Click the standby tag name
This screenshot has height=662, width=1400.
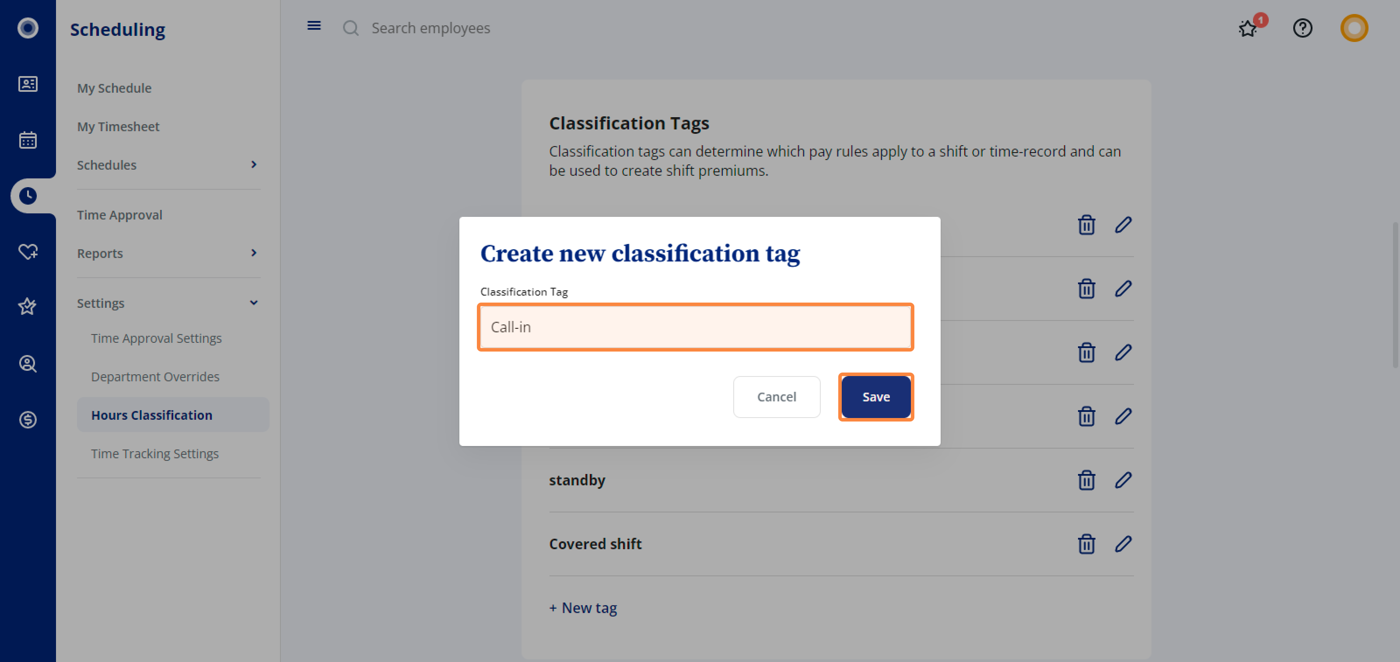[x=577, y=480]
